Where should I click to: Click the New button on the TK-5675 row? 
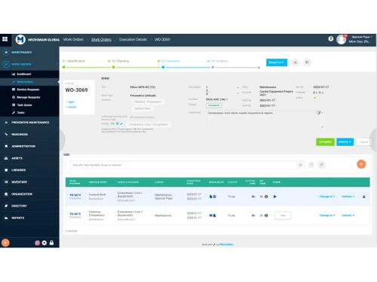tap(283, 215)
